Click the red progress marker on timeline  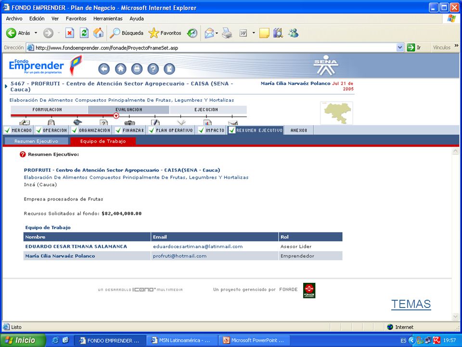pos(116,116)
